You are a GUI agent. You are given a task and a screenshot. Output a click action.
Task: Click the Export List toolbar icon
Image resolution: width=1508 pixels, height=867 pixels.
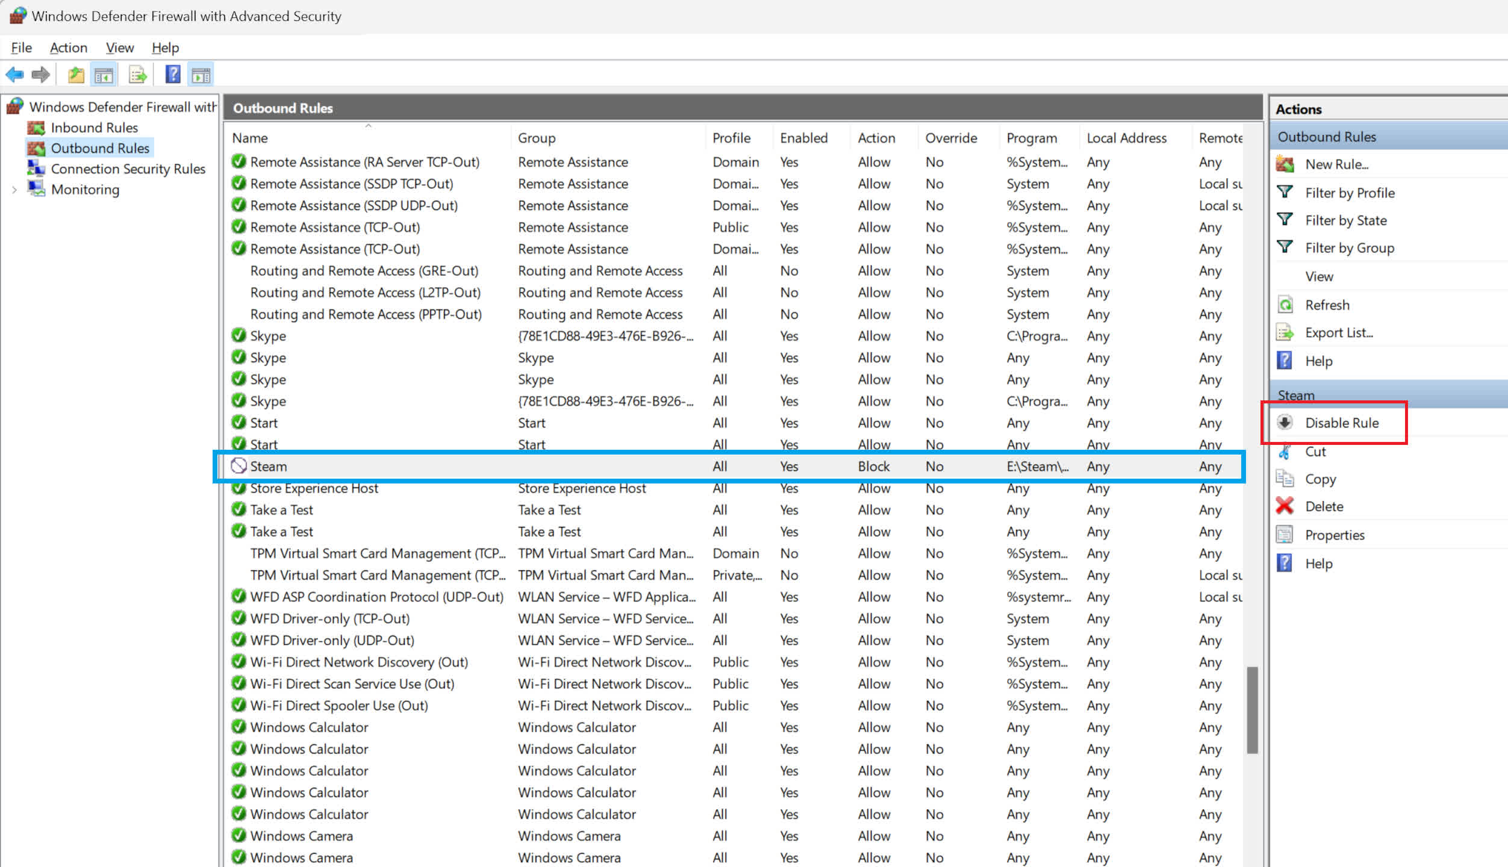[138, 75]
